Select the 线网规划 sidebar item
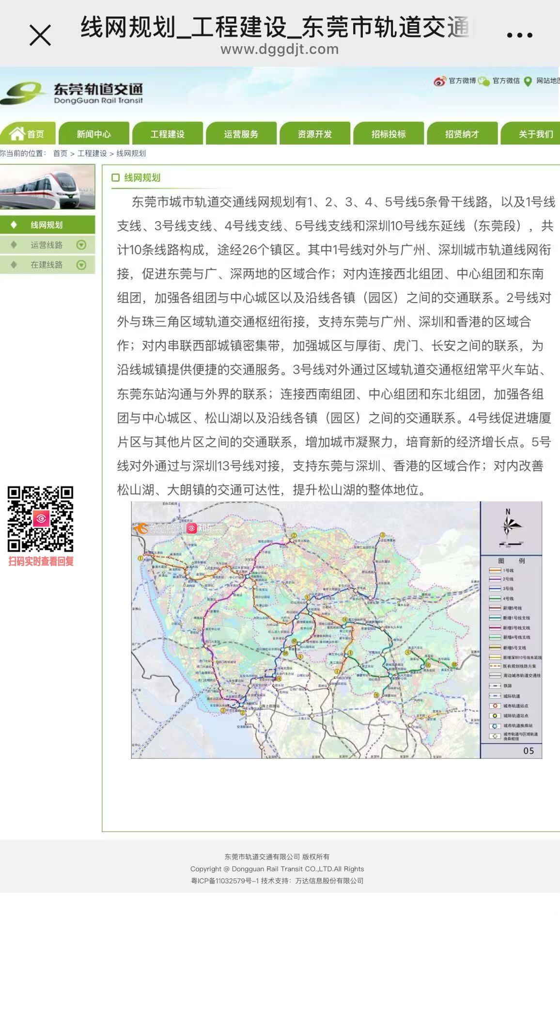Screen dimensions: 560x1026 coord(47,225)
